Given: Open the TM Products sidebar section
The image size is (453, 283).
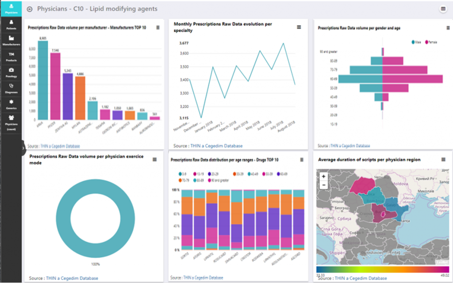Looking at the screenshot, I should coord(11,57).
